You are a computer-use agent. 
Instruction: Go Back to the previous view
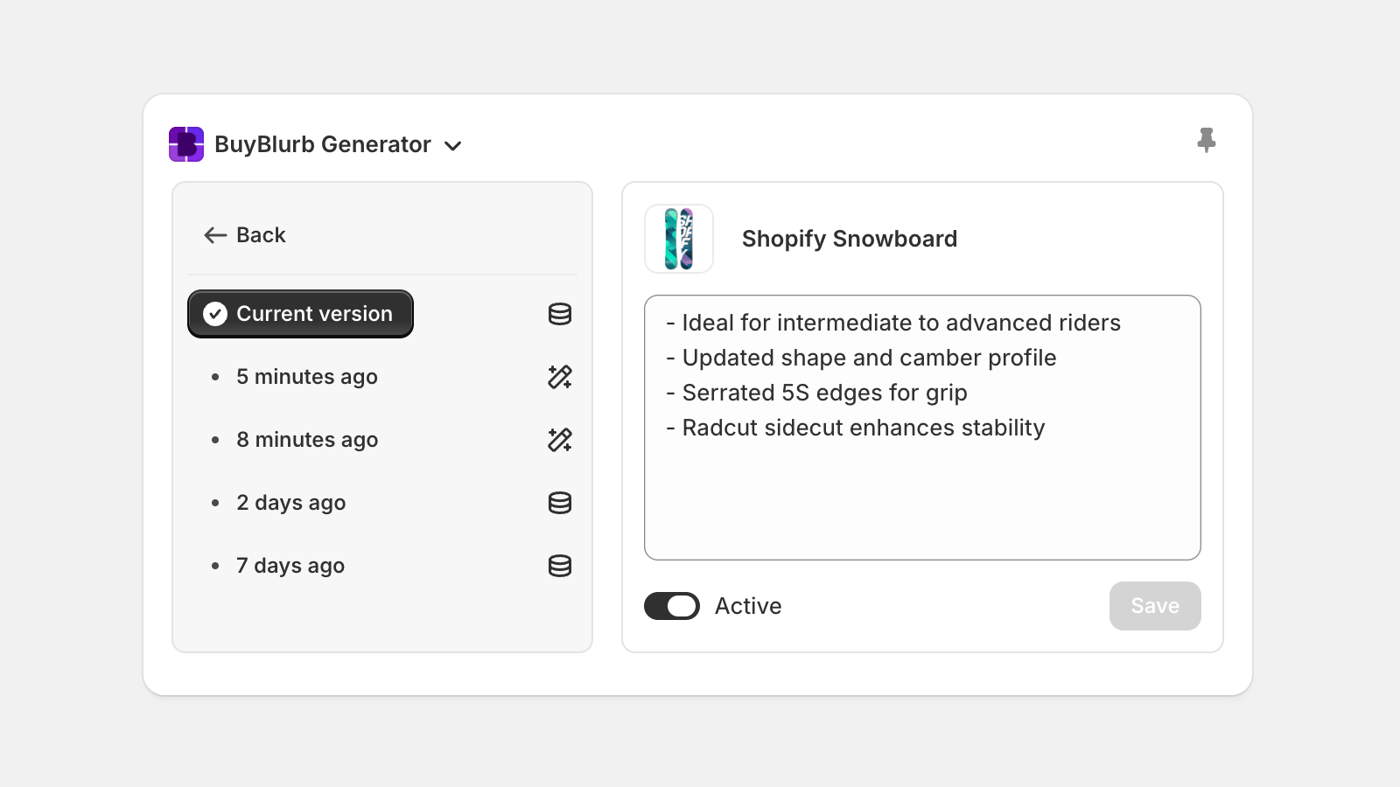coord(261,235)
